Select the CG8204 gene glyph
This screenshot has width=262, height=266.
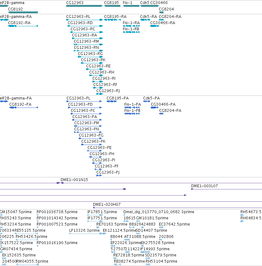click(x=161, y=12)
